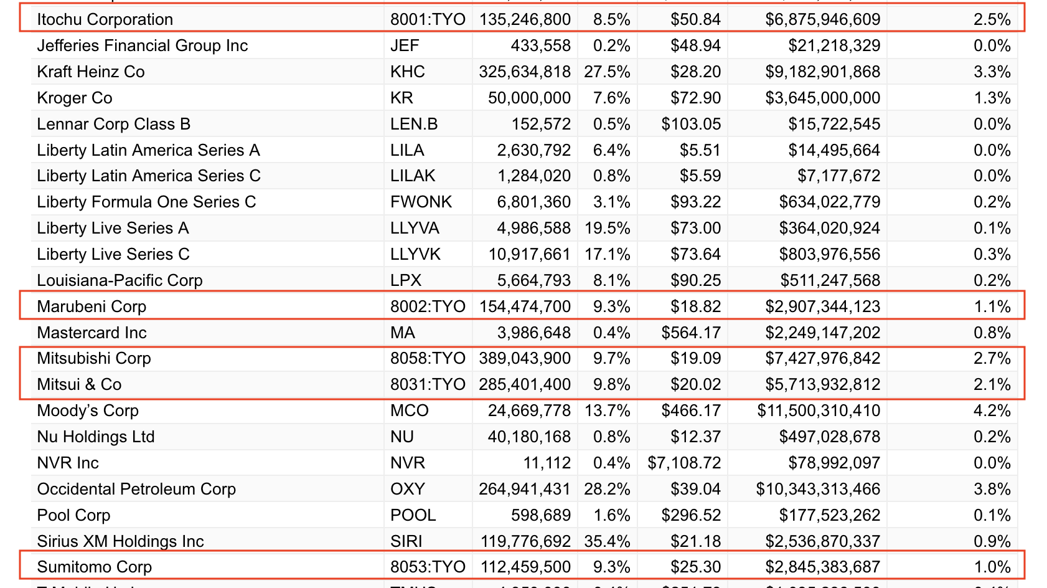Click the Lennar Corp Class B cell

[114, 124]
